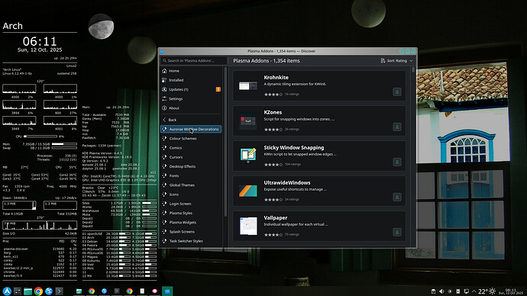Click the KZones title text
This screenshot has height=296, width=527.
click(273, 112)
